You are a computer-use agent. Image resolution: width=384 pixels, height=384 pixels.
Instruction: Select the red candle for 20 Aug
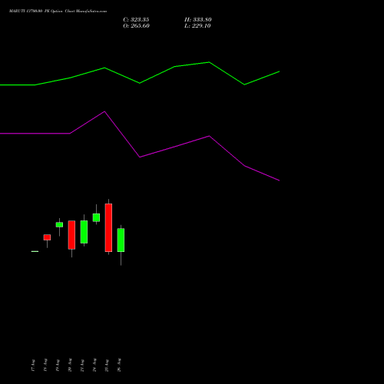[x=71, y=235]
